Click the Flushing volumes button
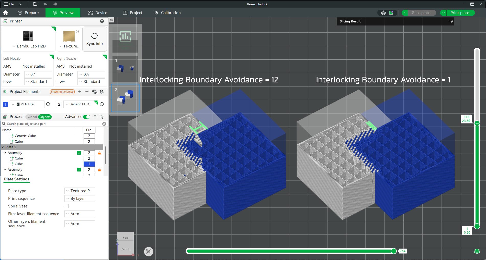This screenshot has height=260, width=486. [x=62, y=92]
